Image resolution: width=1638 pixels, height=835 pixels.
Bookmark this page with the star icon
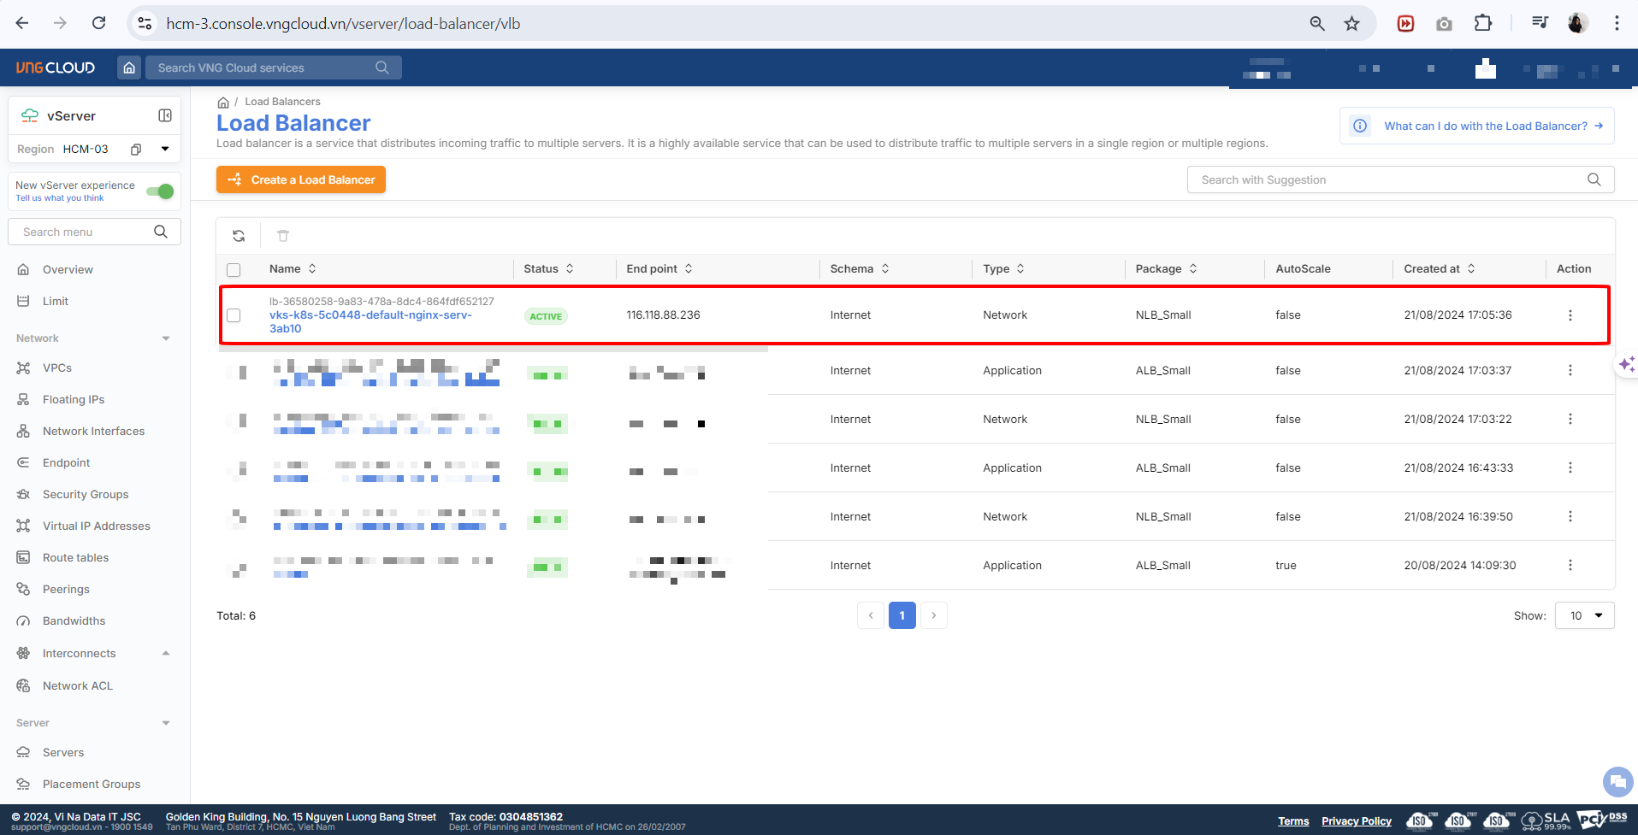point(1351,24)
